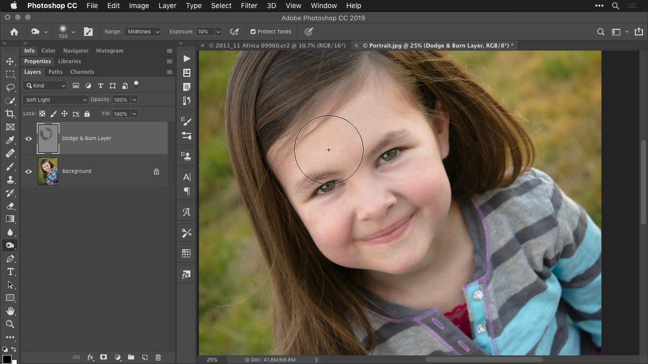Toggle filter for adjustment layers

88,85
